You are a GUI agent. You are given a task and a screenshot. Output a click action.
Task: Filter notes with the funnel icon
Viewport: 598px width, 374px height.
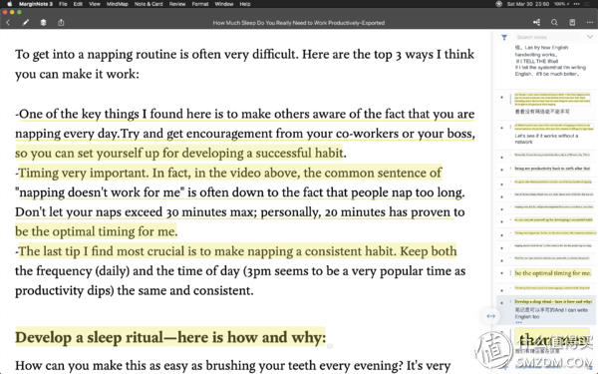tap(504, 37)
